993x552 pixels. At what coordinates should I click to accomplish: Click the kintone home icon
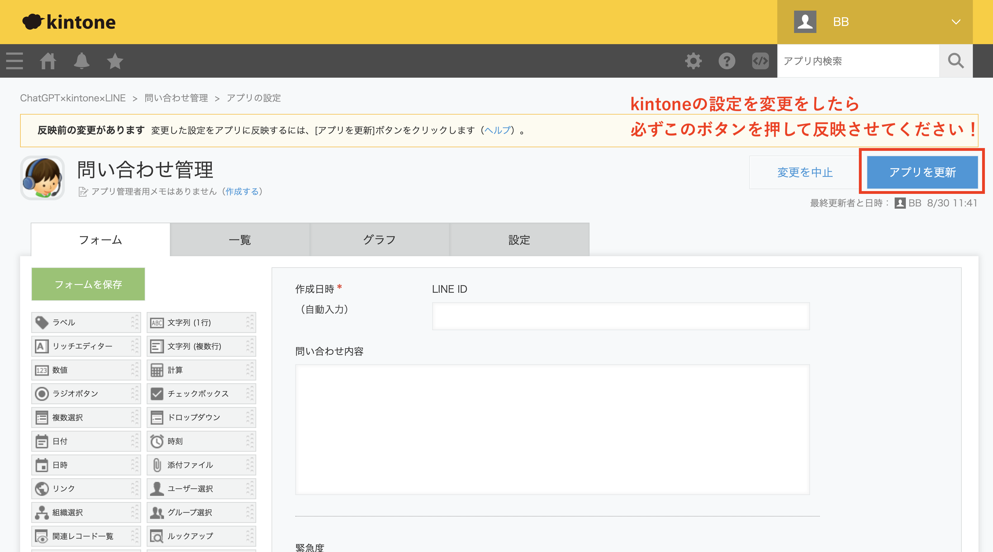(48, 61)
